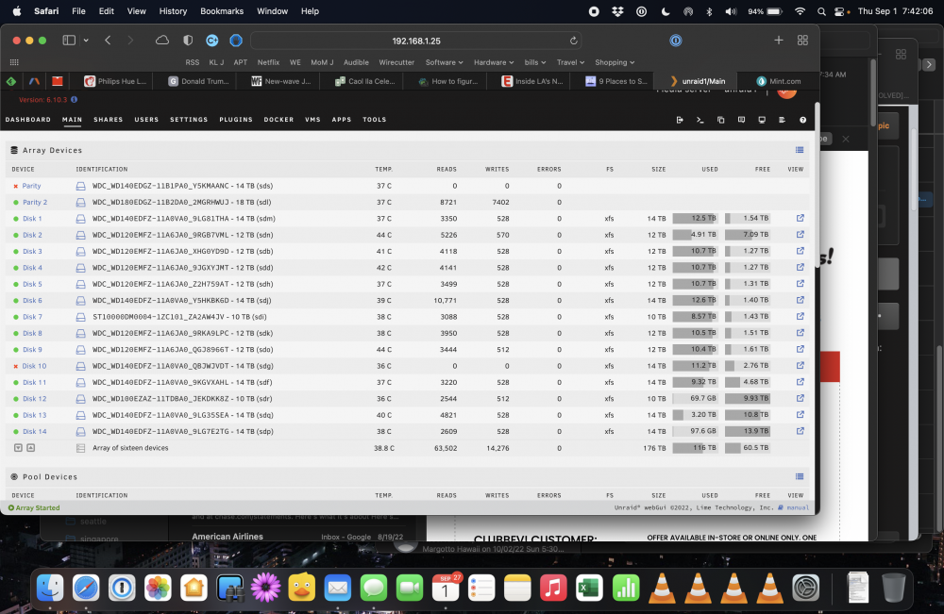The image size is (944, 614).
Task: Click Pool Devices list view icon
Action: coord(800,476)
